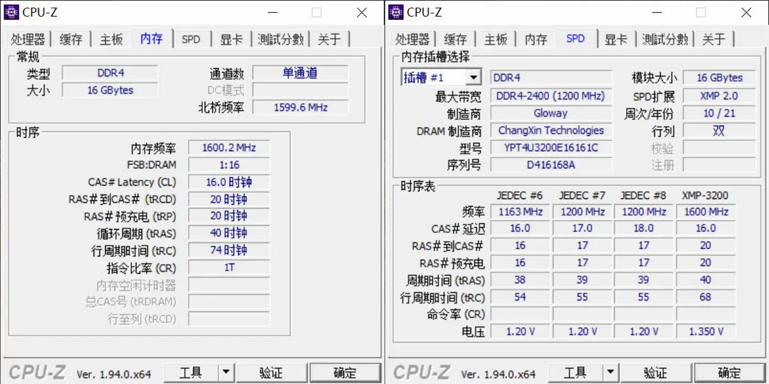This screenshot has height=384, width=769.
Task: Click the JEDEC #8 CAS latency 18.0 cell
Action: point(644,229)
